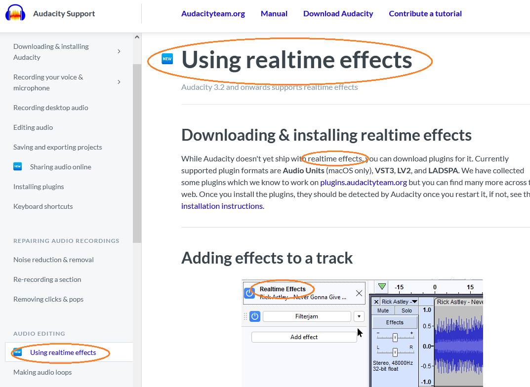Viewport: 530px width, 387px height.
Task: Open the Filterjam preset dropdown
Action: pyautogui.click(x=359, y=316)
